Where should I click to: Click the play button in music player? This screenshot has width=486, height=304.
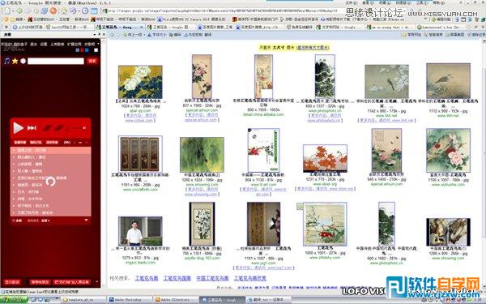(18, 128)
